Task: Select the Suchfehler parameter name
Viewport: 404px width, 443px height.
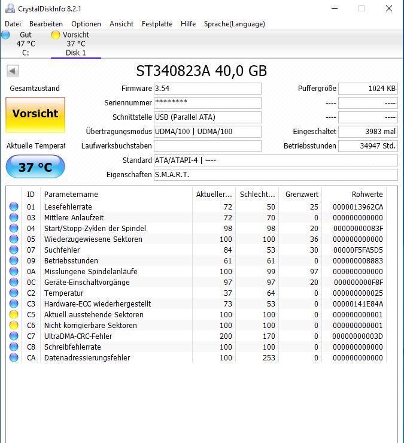Action: (62, 250)
